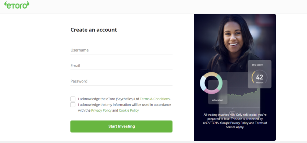
Task: Click the ESG Score card title
Action: (257, 65)
